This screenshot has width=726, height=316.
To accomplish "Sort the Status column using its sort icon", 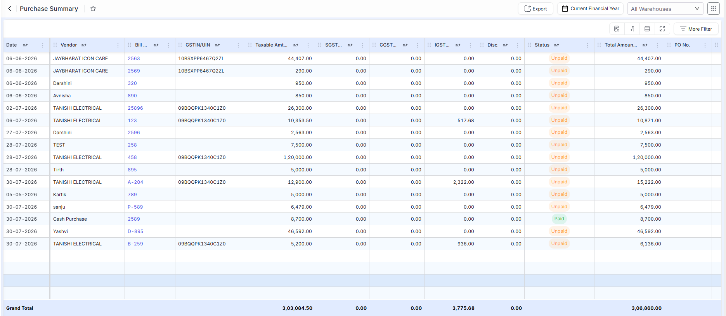I will [x=556, y=45].
